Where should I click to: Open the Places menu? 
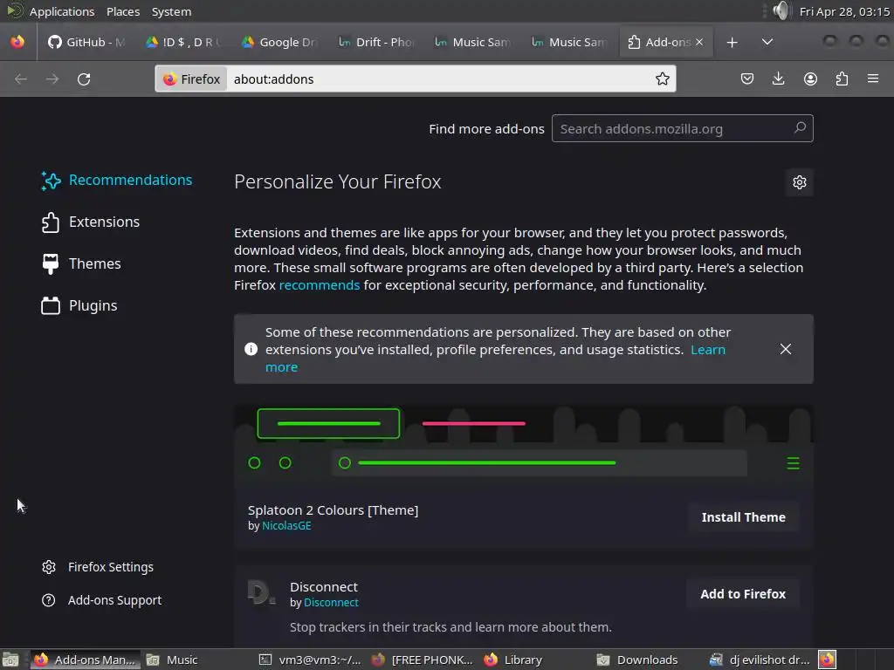(122, 11)
